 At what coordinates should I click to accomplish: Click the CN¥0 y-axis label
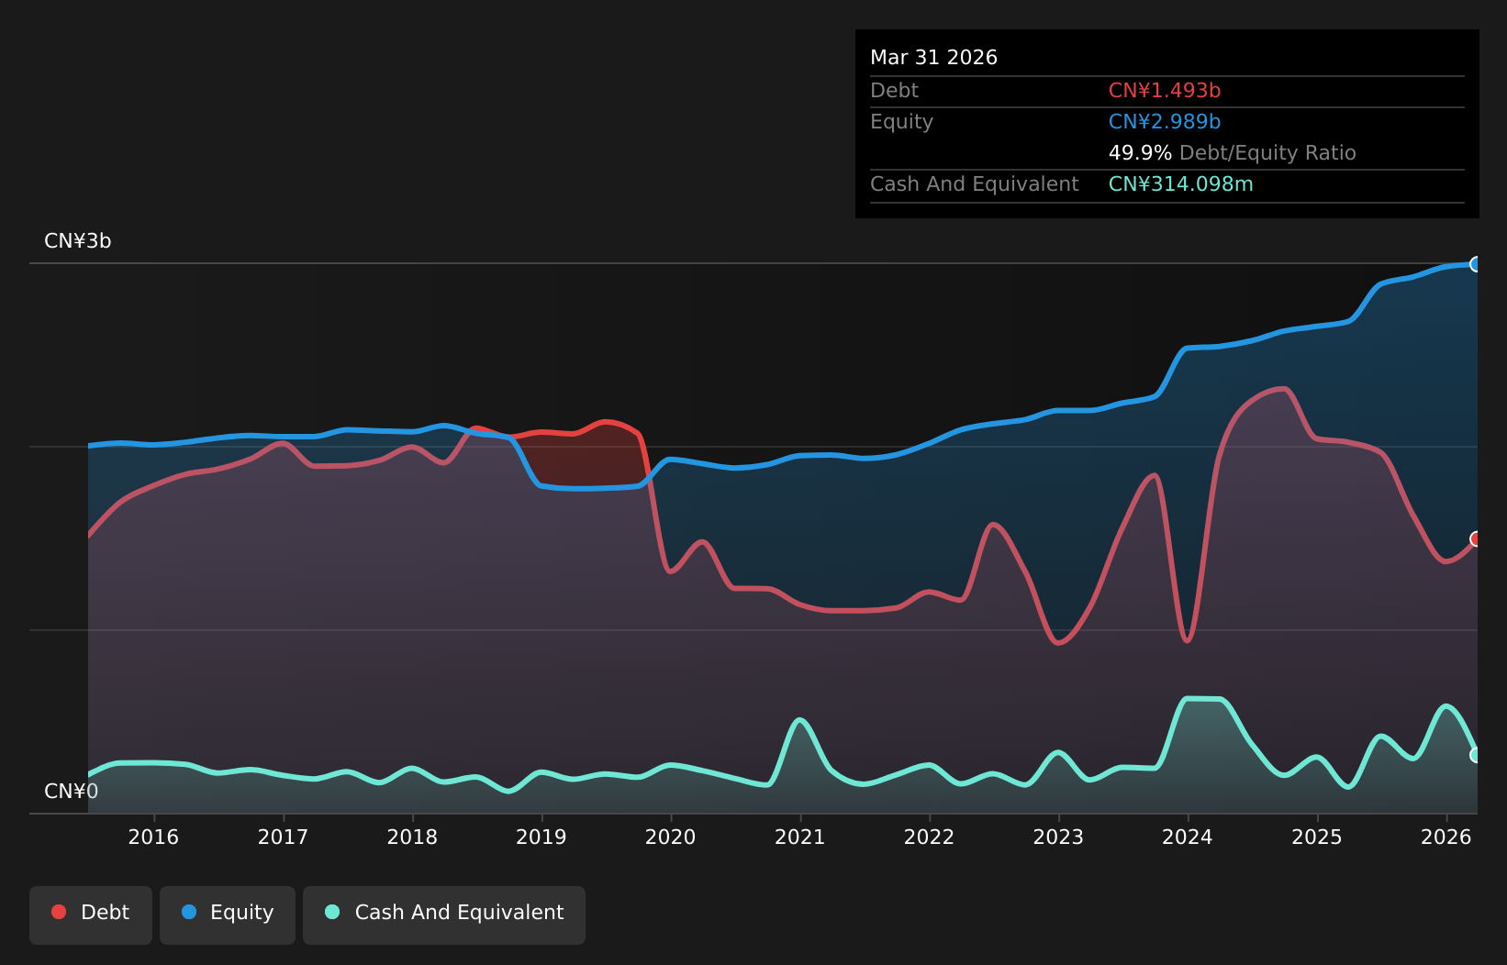point(72,792)
